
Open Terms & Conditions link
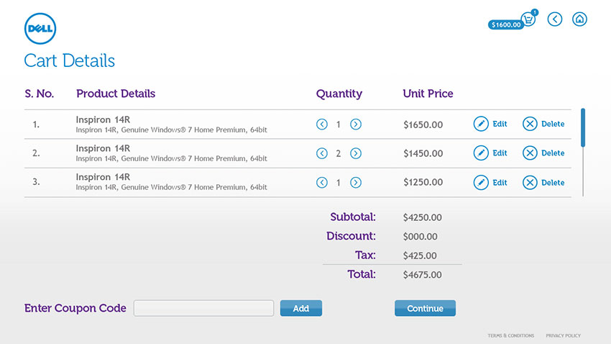pos(510,335)
